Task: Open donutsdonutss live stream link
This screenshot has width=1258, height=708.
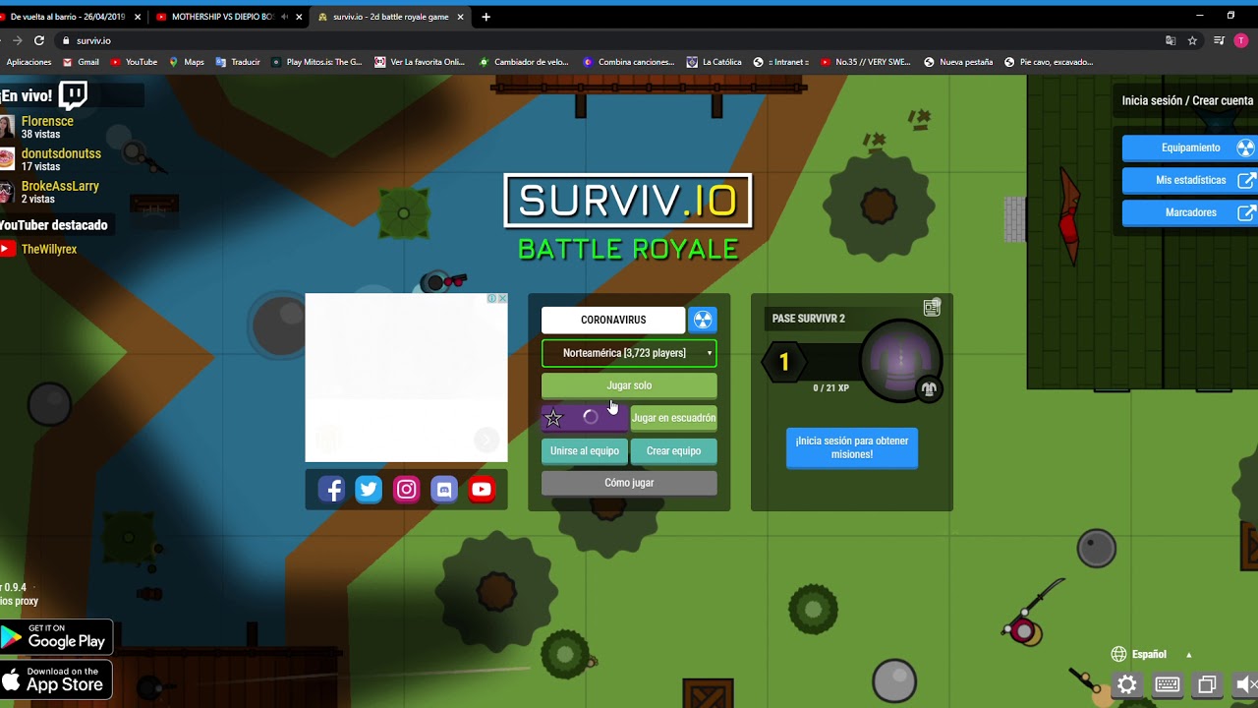Action: click(61, 154)
